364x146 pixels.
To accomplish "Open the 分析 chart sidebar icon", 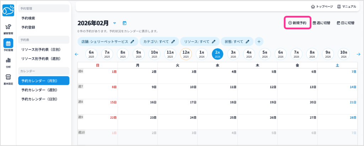I will point(8,62).
